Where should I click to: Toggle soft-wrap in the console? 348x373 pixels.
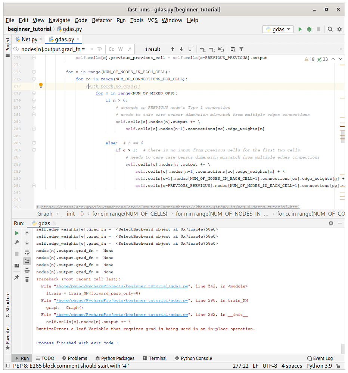click(x=27, y=252)
